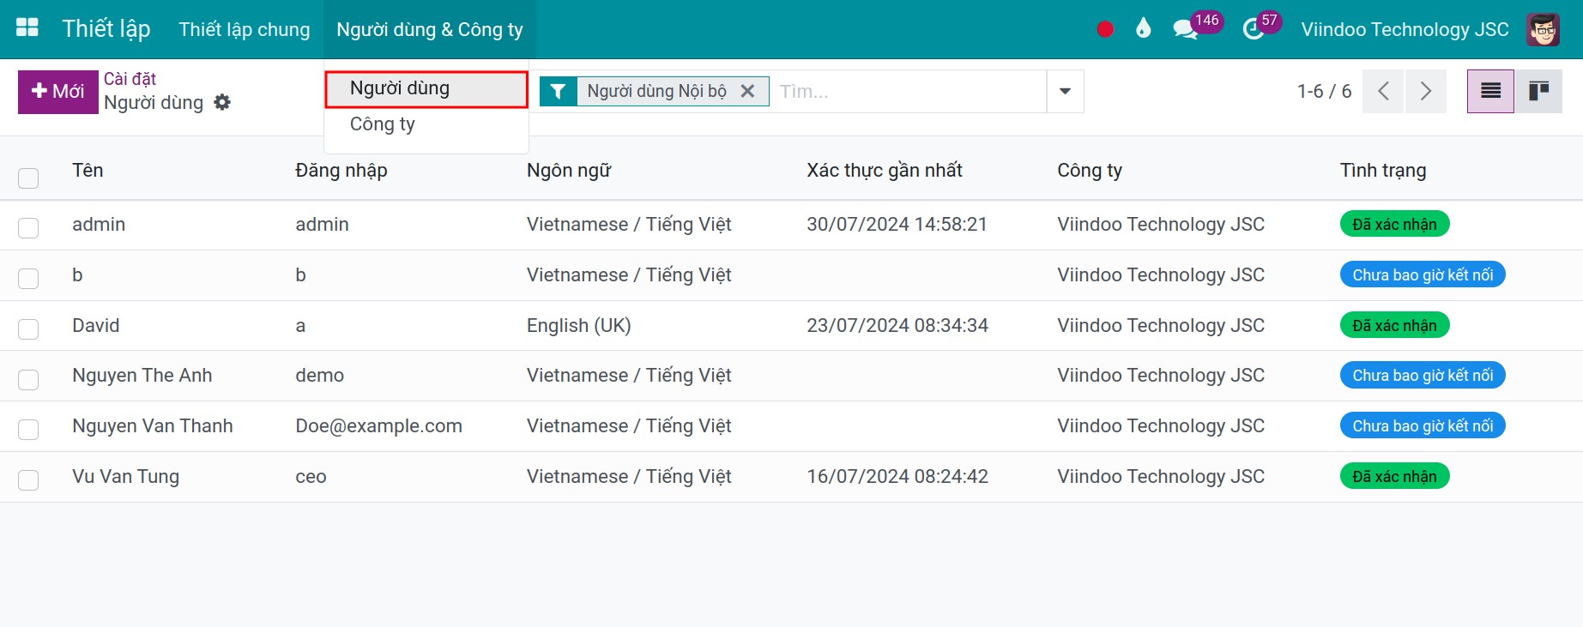Select all users with header checkbox
1583x627 pixels.
(28, 178)
